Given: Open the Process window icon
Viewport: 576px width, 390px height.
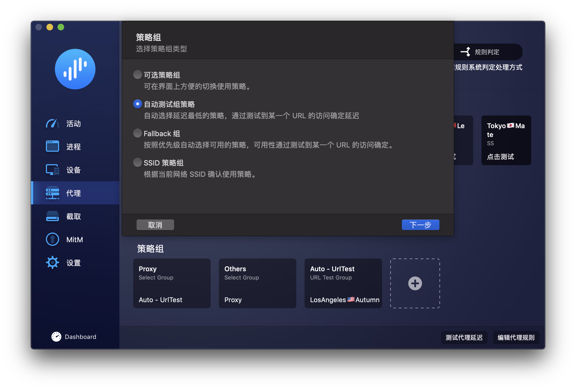Looking at the screenshot, I should pos(52,146).
